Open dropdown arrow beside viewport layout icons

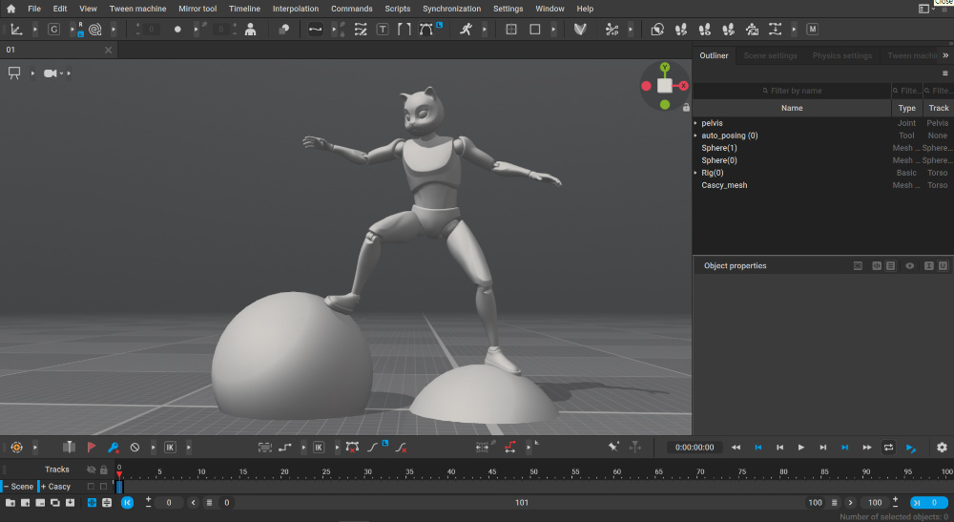click(553, 30)
